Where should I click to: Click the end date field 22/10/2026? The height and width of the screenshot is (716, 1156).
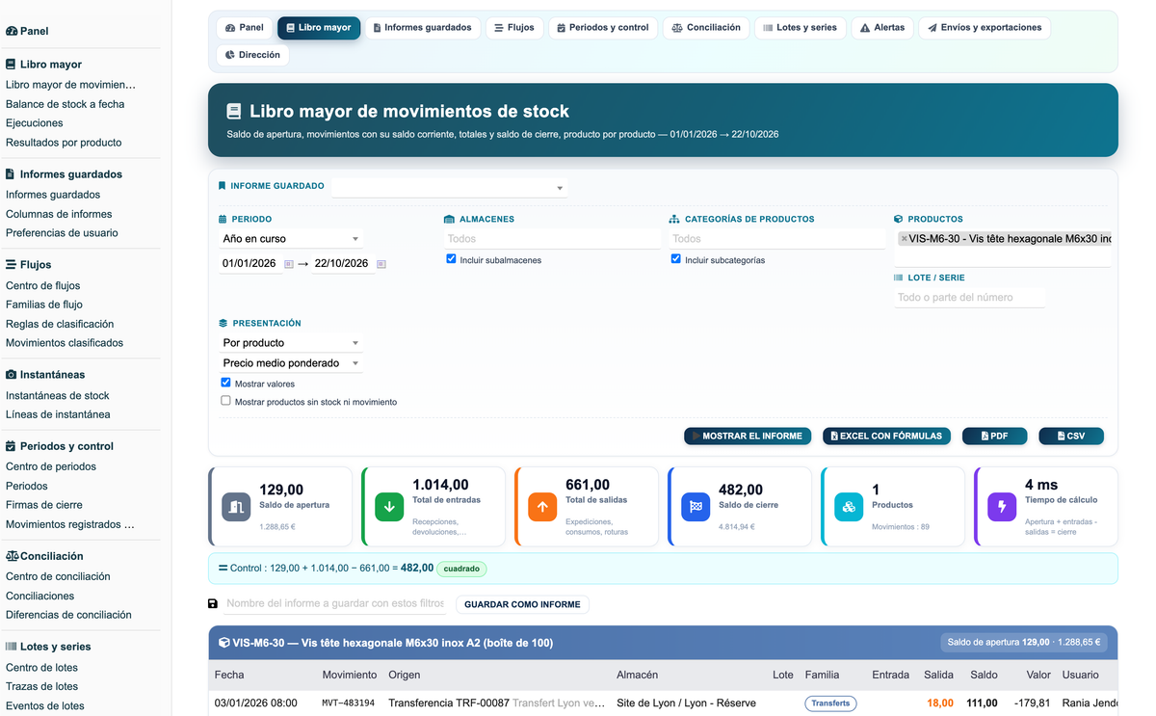tap(341, 264)
